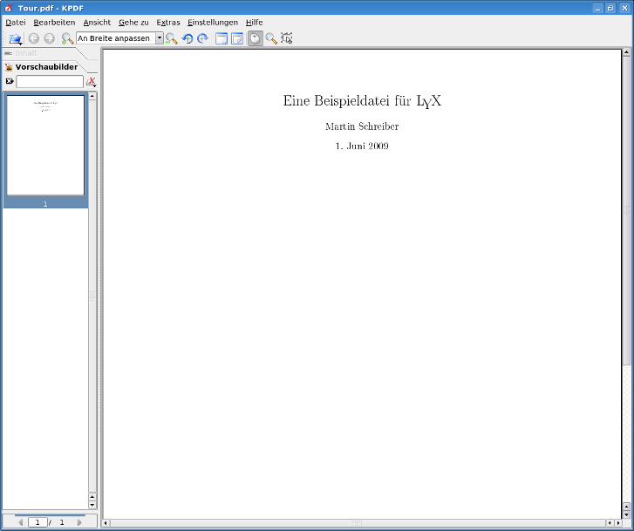Rotate the page right
This screenshot has width=634, height=531.
[x=202, y=38]
